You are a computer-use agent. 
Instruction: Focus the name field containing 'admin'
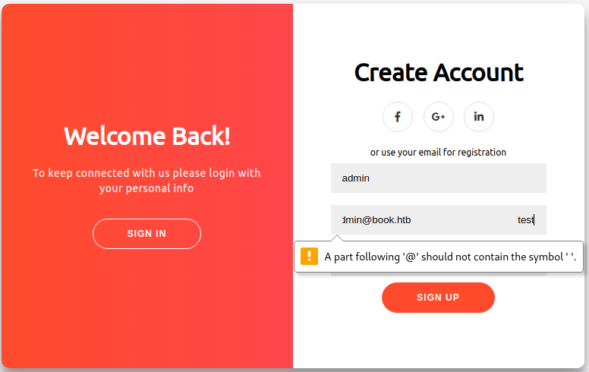pos(438,178)
